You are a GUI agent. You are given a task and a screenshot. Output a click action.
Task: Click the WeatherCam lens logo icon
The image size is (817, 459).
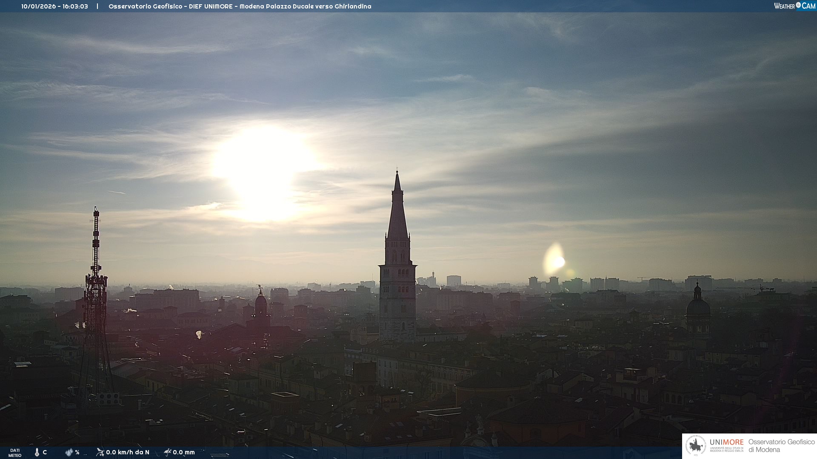[x=798, y=5]
